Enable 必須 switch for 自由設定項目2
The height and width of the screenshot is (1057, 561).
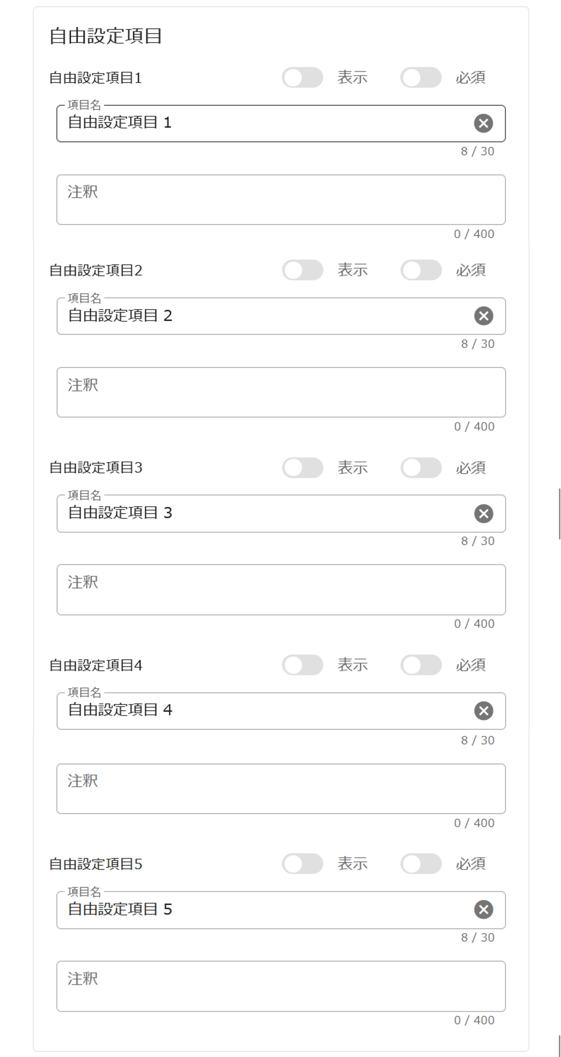pos(421,270)
